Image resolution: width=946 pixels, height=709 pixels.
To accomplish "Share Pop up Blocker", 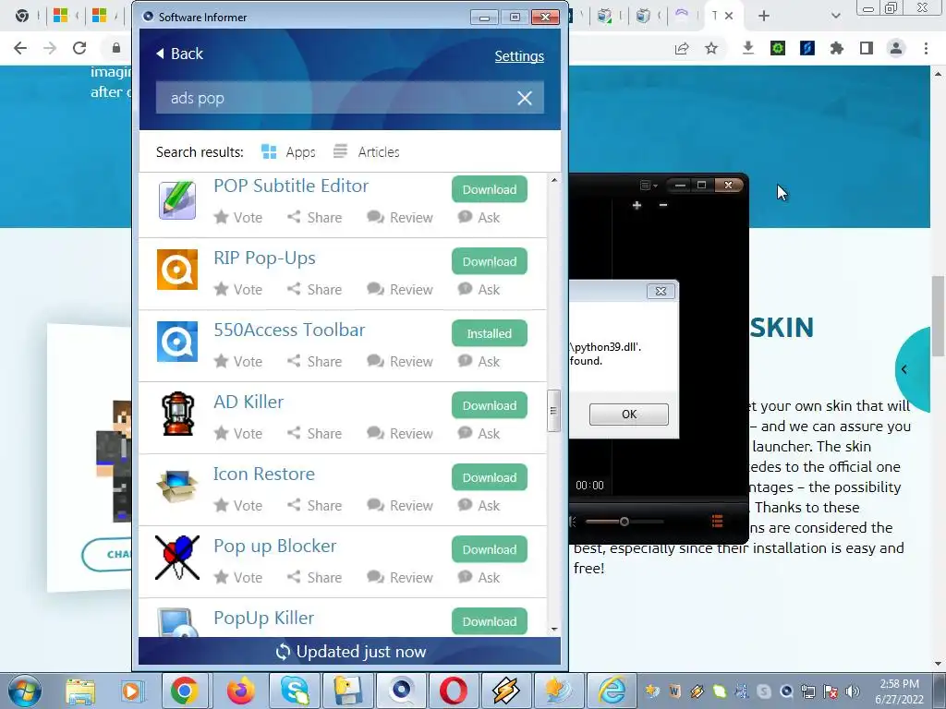I will click(x=314, y=578).
